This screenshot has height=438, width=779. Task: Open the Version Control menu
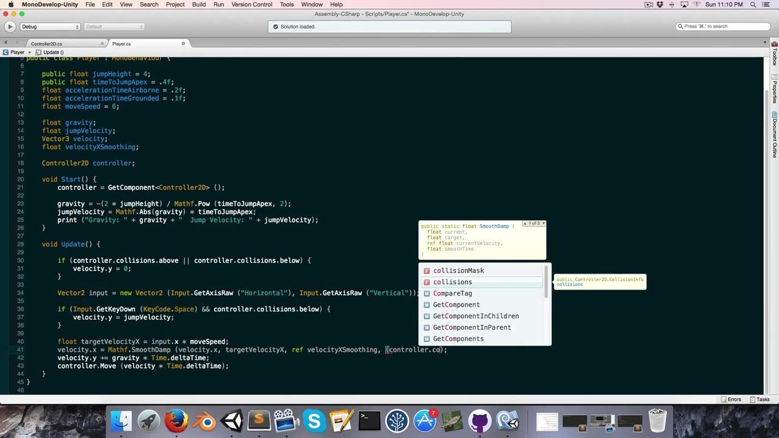click(252, 4)
